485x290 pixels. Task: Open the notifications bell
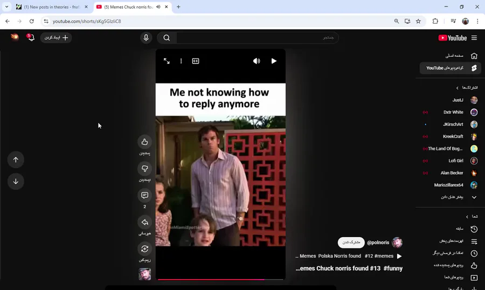(x=31, y=37)
